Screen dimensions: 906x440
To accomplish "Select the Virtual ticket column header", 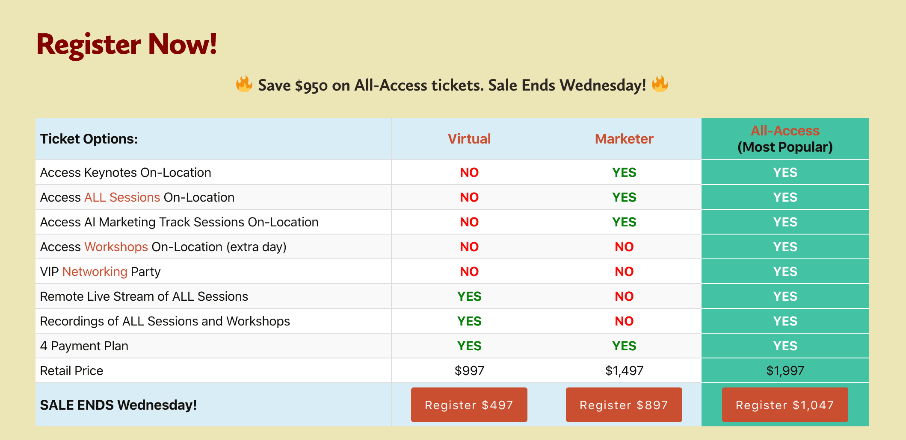I will (x=469, y=139).
